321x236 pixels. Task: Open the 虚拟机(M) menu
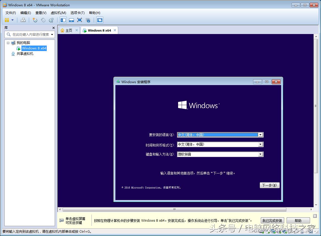point(58,13)
